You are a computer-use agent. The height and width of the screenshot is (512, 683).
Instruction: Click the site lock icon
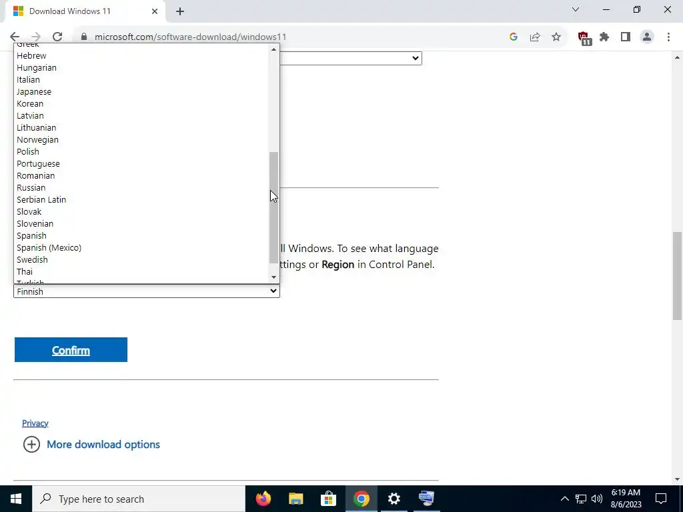84,37
